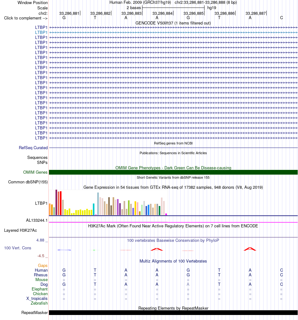Screen dimensions: 298x320
Task: Click 'Multiz Alignments of 100 Vertebrates' title
Action: coord(173,261)
